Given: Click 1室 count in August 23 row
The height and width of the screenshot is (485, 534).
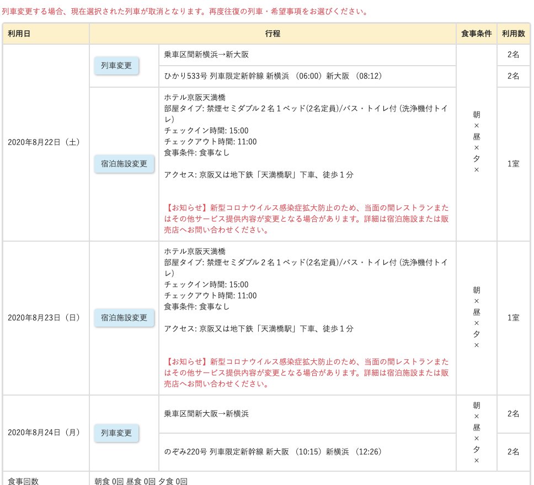Looking at the screenshot, I should 514,318.
